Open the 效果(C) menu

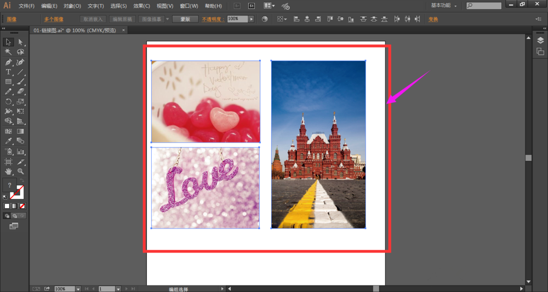coord(142,6)
